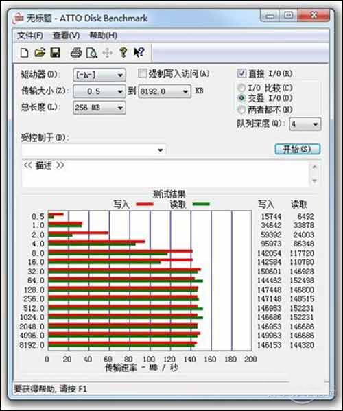343x411 pixels.
Task: Open the 帮助(H) menu
Action: (x=103, y=35)
